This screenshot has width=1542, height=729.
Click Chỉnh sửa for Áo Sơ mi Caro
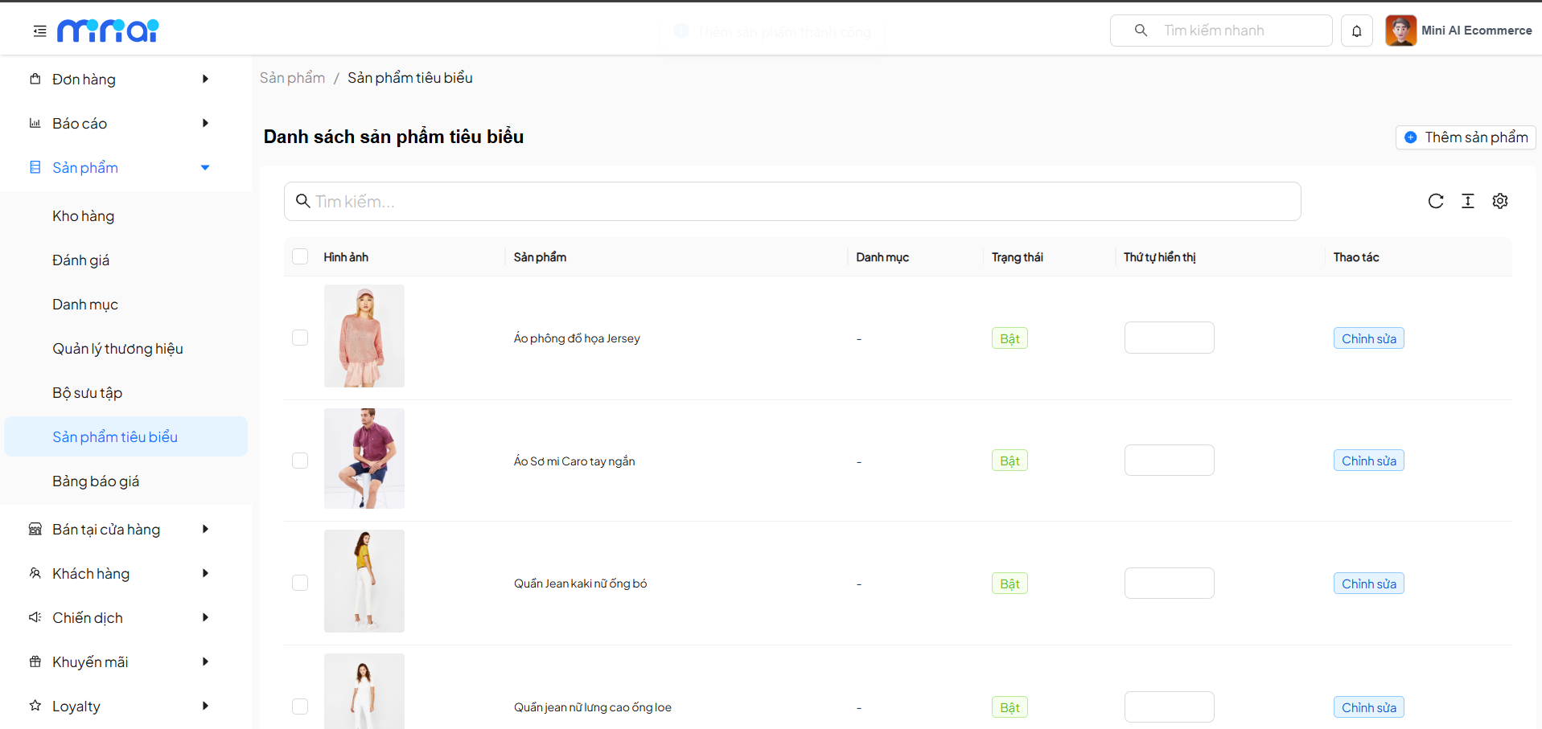pyautogui.click(x=1368, y=461)
